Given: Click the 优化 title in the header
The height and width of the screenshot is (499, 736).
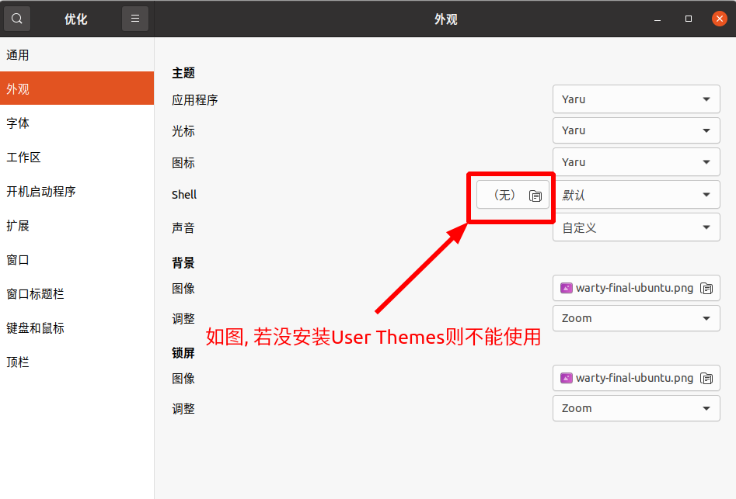Looking at the screenshot, I should coord(76,19).
